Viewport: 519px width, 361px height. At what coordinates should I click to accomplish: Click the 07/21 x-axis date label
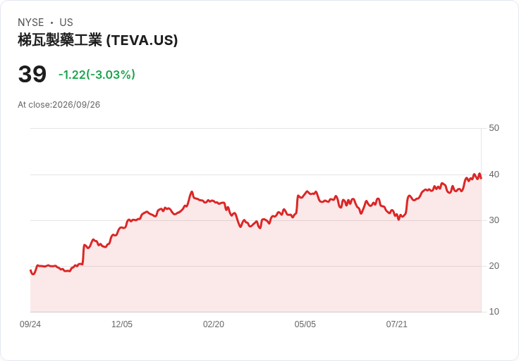click(396, 324)
